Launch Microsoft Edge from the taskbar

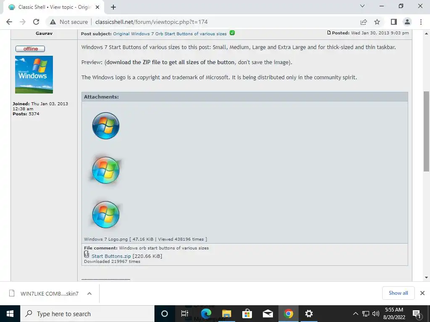point(206,314)
